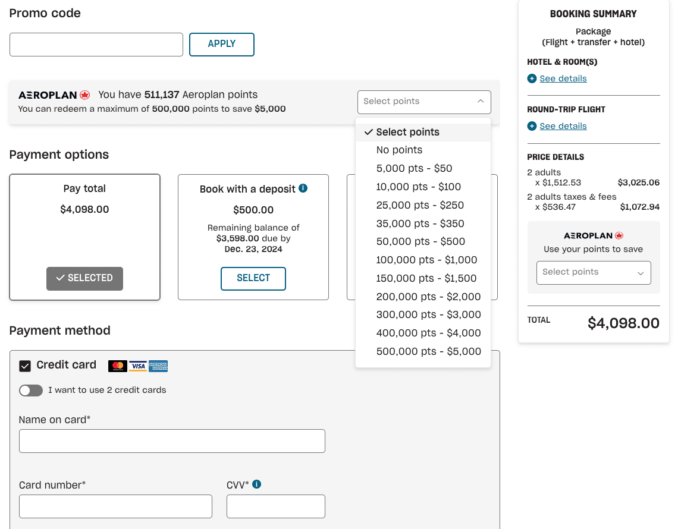
Task: Click into the Card number field
Action: tap(115, 506)
